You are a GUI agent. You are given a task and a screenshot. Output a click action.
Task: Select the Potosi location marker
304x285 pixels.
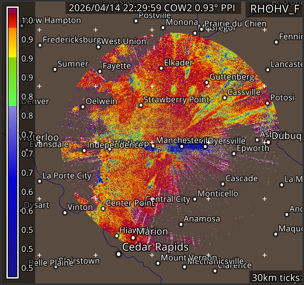point(267,103)
